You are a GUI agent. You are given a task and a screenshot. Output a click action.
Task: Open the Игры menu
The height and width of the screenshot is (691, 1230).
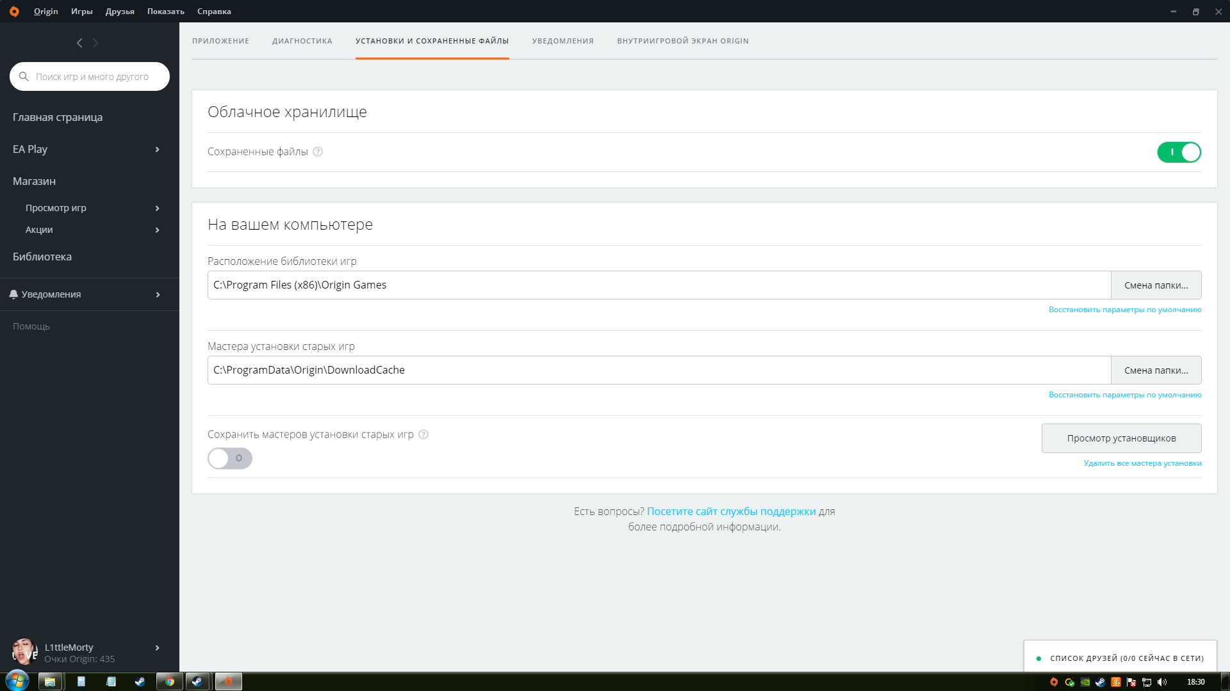click(82, 12)
